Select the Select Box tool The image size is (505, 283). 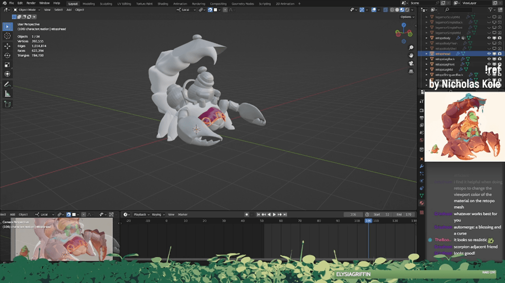click(7, 27)
